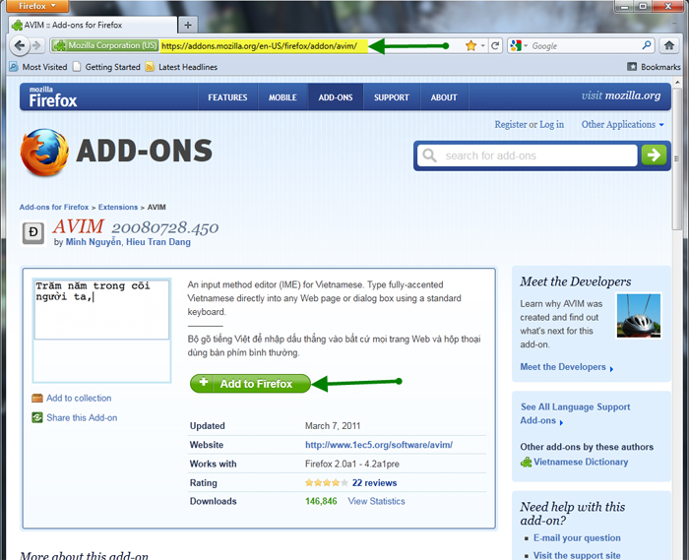
Task: Open the Latest Headlines bookmark label
Action: [x=188, y=67]
